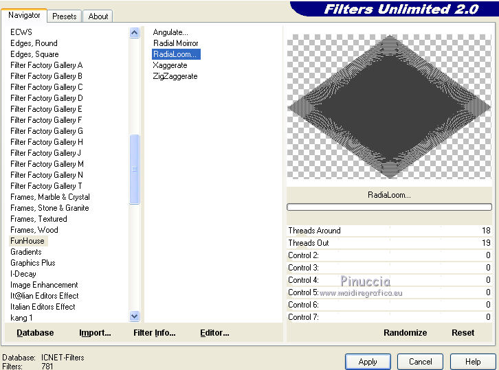Image resolution: width=499 pixels, height=370 pixels.
Task: Select Filter Factory Gallery F
Action: pyautogui.click(x=46, y=120)
